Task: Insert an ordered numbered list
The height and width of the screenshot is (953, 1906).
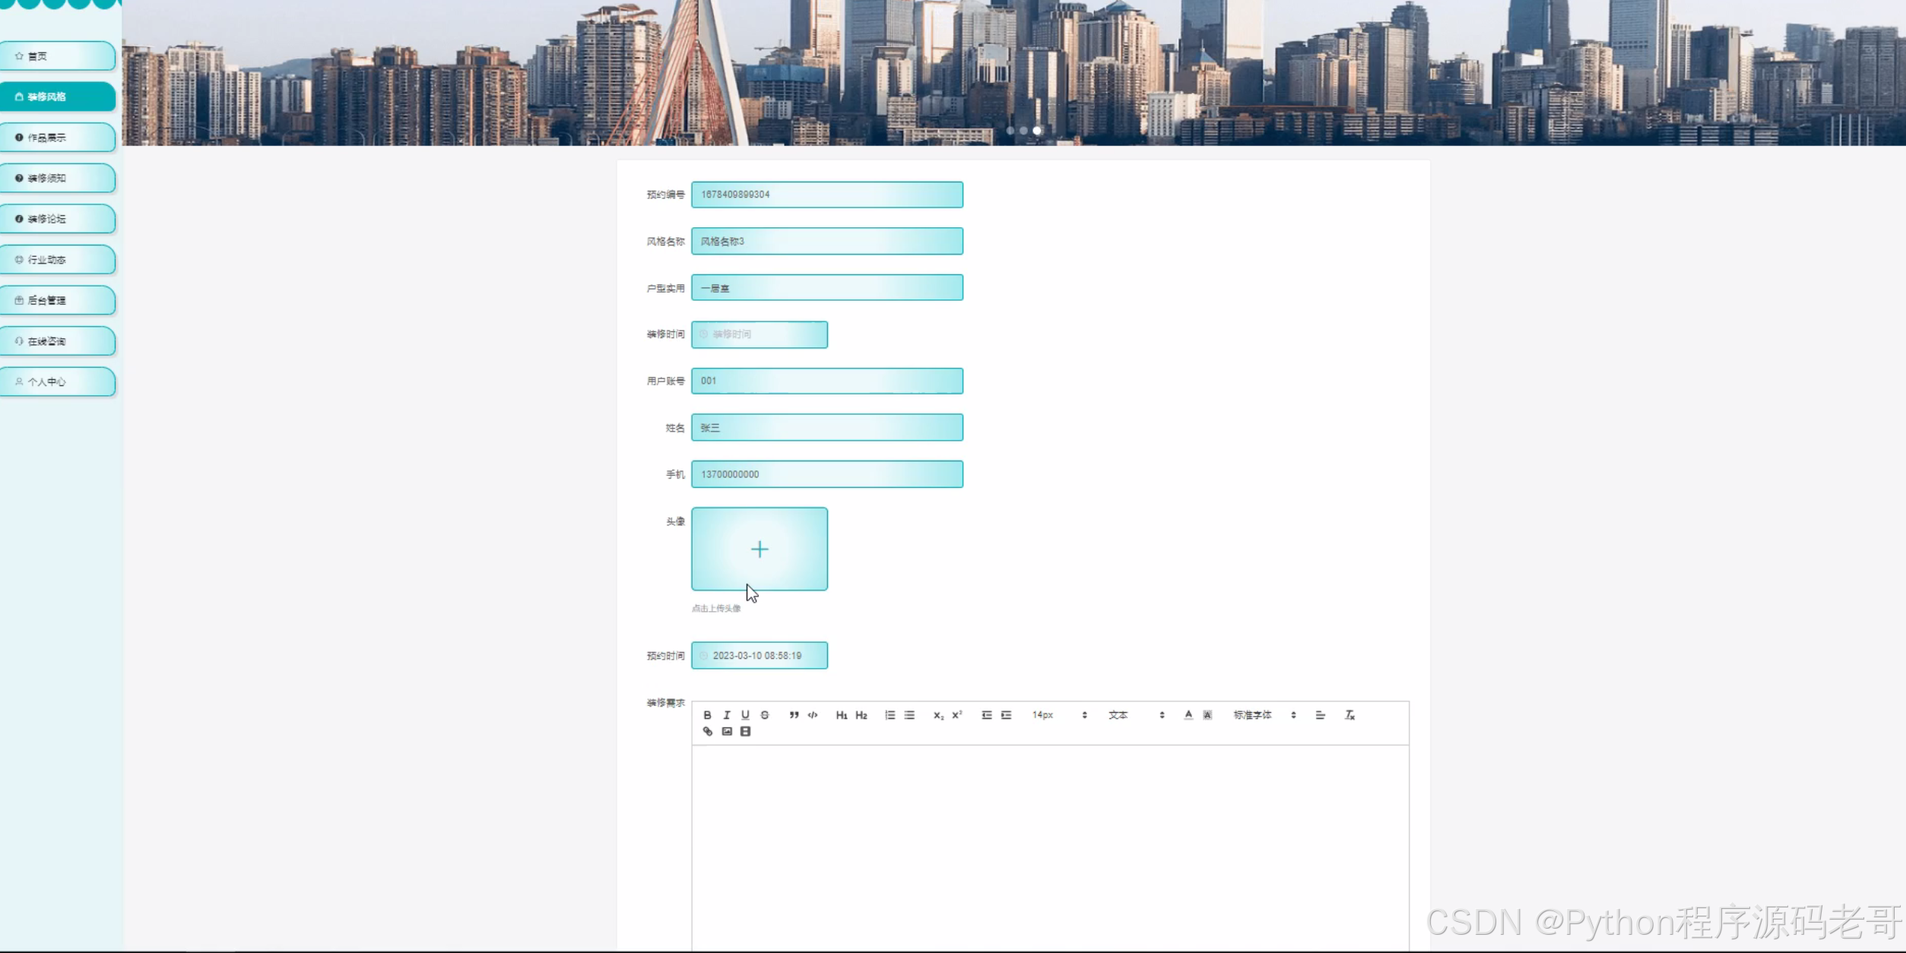Action: point(890,715)
